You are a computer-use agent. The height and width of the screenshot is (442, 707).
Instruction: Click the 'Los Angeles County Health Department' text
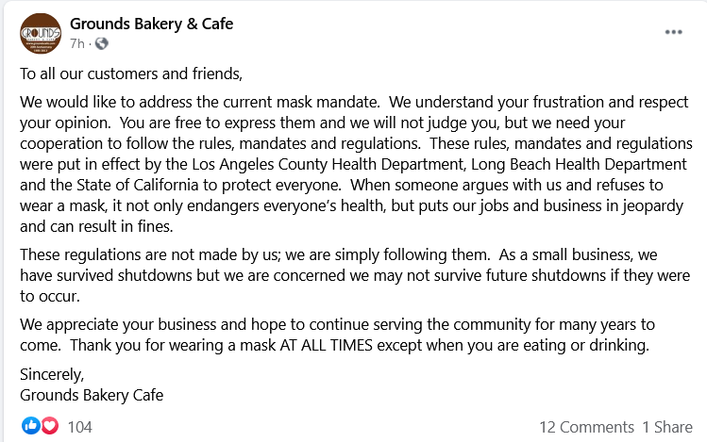tap(328, 165)
